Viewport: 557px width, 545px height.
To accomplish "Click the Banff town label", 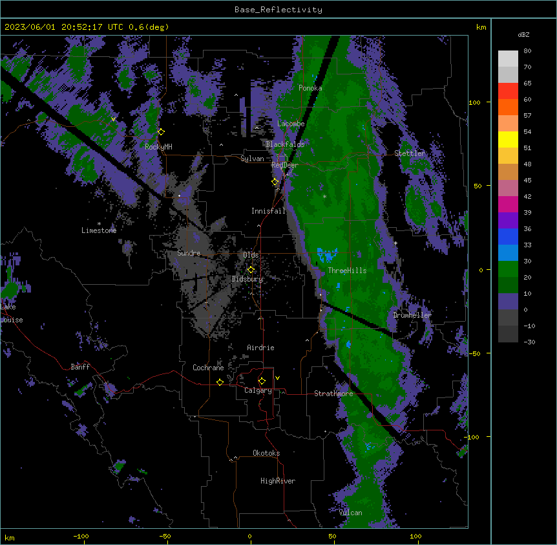I will pos(80,367).
